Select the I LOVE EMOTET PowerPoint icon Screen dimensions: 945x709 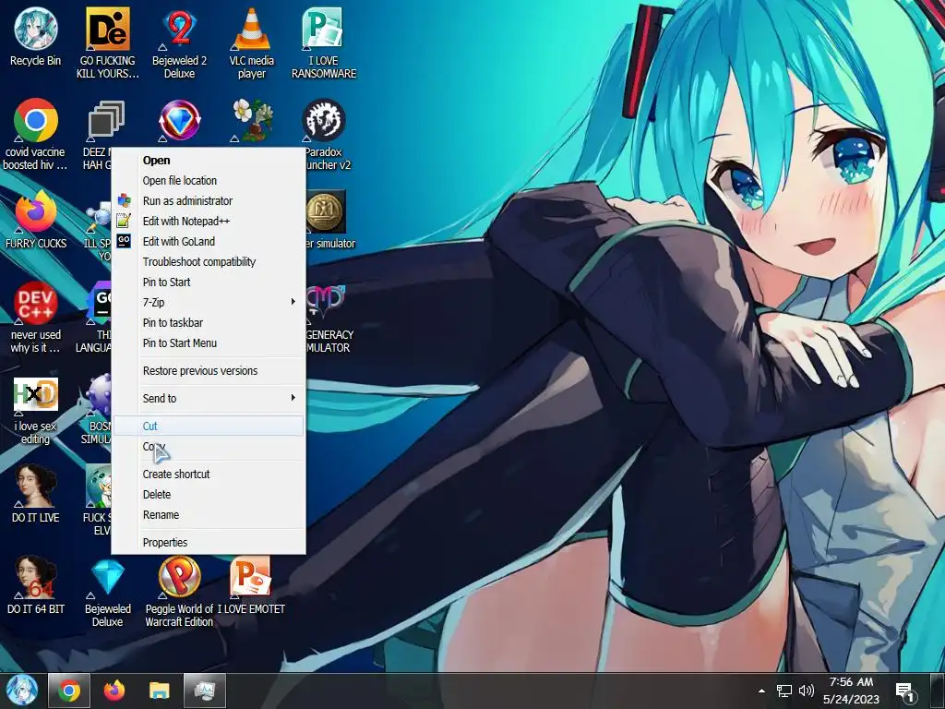tap(251, 584)
